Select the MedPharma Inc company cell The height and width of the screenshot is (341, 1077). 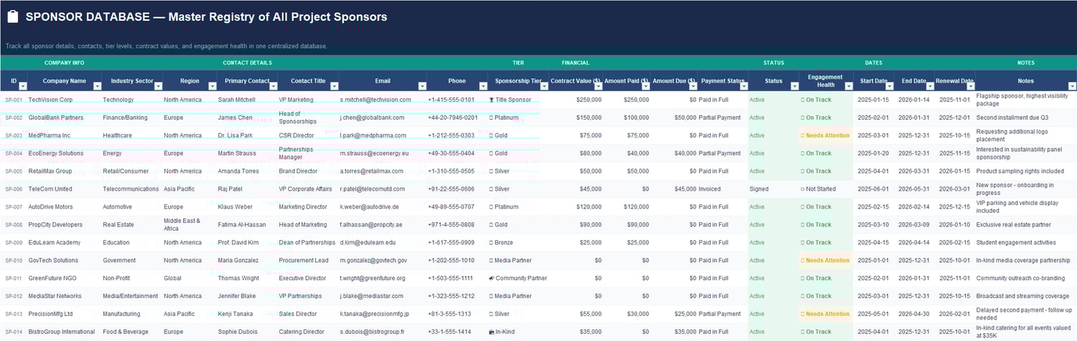[x=65, y=135]
